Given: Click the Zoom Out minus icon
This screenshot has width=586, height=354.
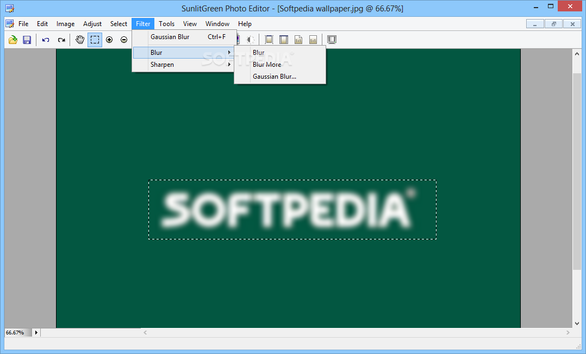Looking at the screenshot, I should tap(124, 40).
